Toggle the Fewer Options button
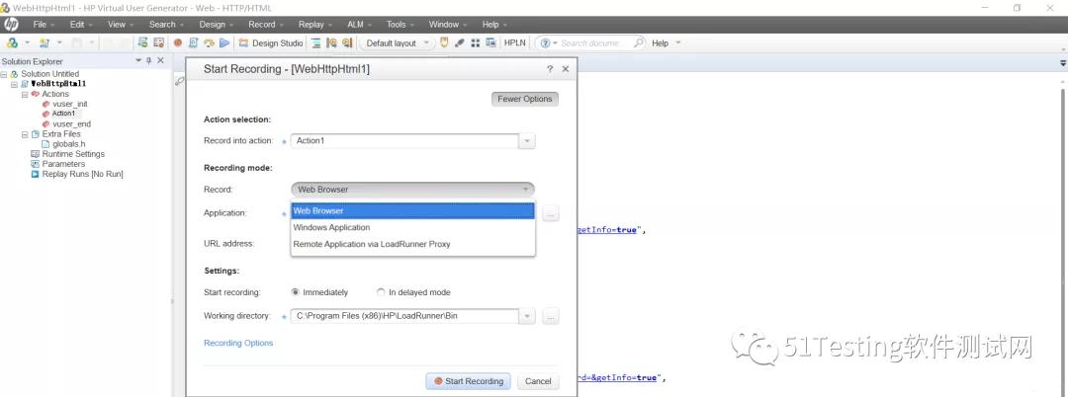 point(524,99)
